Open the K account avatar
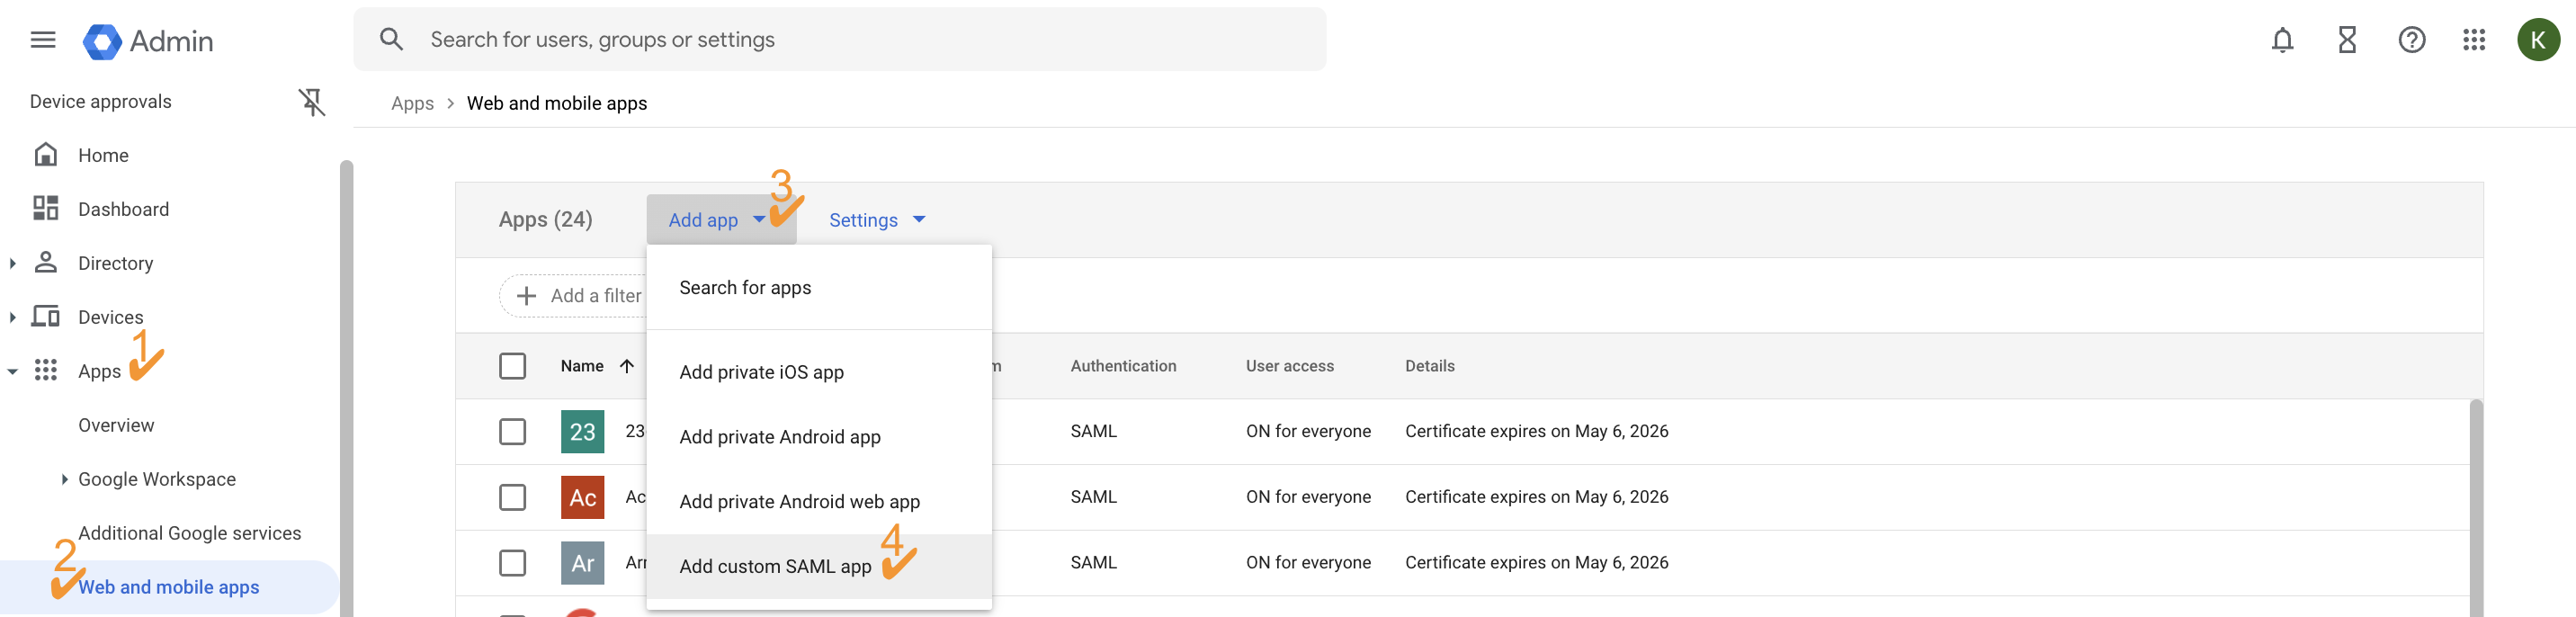Screen dimensions: 2576x617 [2537, 40]
